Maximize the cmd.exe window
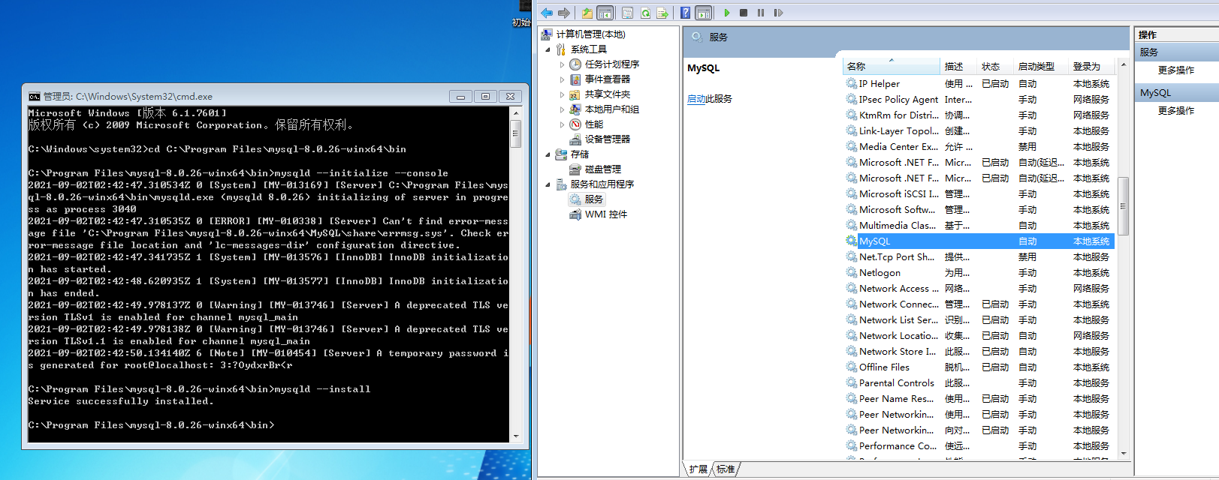The width and height of the screenshot is (1219, 480). (485, 96)
